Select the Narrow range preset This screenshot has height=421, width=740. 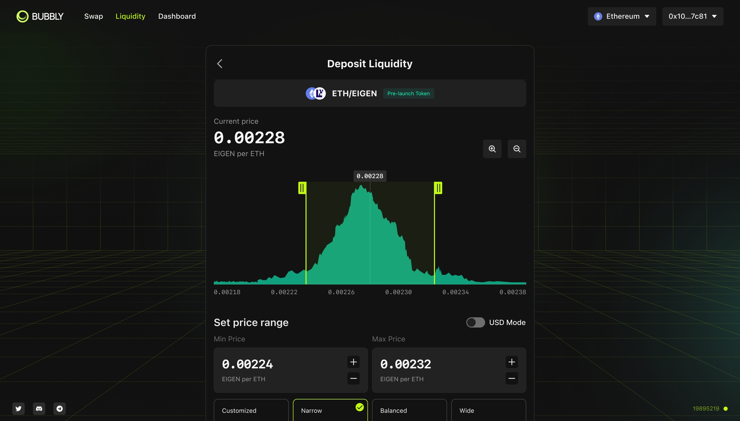[330, 410]
